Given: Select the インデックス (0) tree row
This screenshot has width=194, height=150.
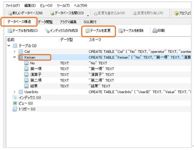Looking at the screenshot, I should pyautogui.click(x=30, y=98).
